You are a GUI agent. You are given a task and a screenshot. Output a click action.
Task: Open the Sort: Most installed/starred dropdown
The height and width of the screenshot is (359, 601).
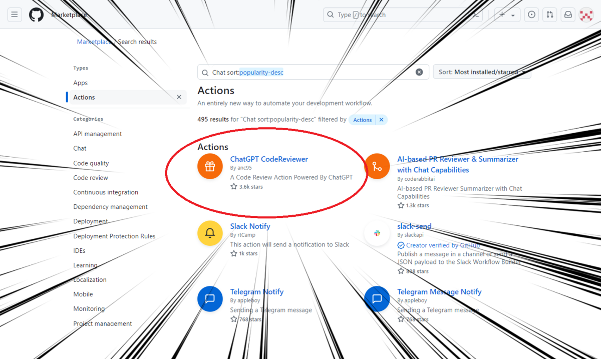(482, 72)
